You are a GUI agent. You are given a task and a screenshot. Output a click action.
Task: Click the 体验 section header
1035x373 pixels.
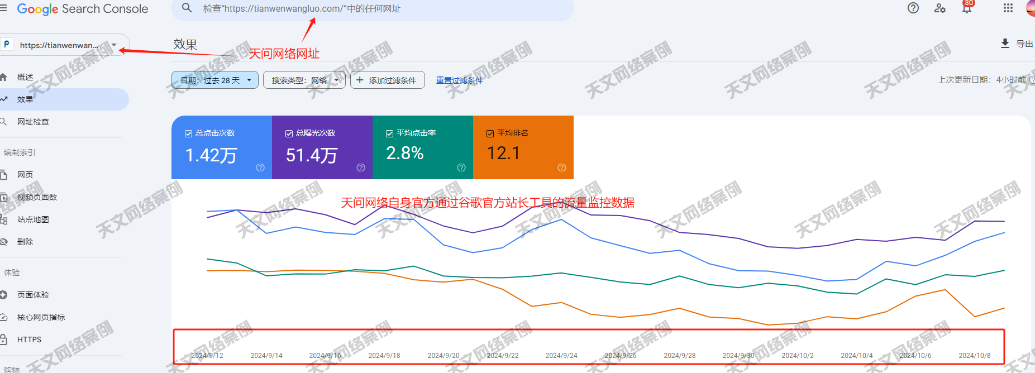(12, 272)
